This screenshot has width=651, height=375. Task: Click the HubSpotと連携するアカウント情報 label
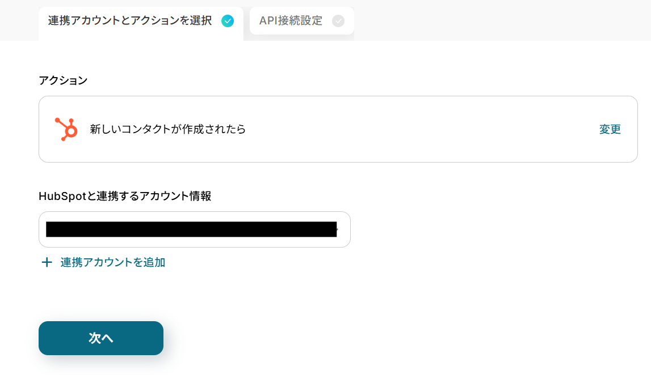[x=125, y=196]
